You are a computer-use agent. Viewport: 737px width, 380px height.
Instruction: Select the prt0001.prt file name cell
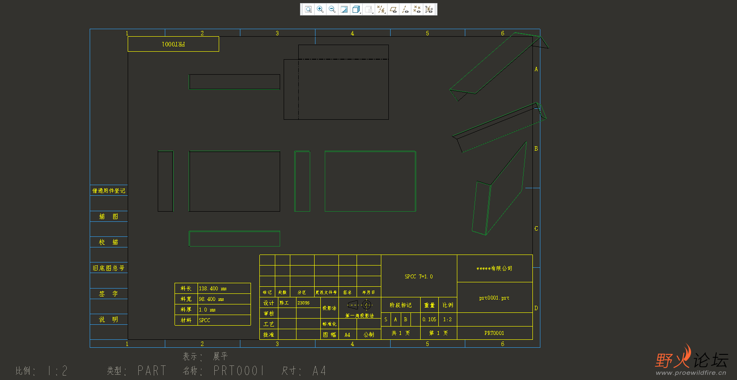click(495, 298)
